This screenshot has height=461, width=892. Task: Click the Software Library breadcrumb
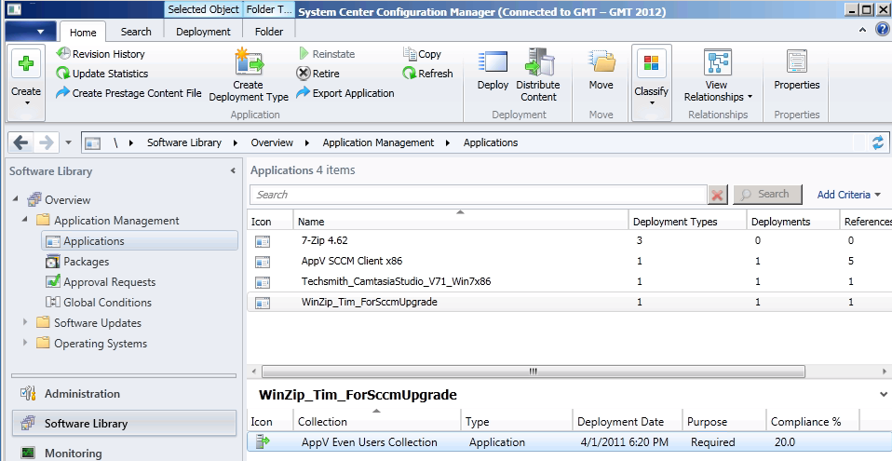coord(184,142)
